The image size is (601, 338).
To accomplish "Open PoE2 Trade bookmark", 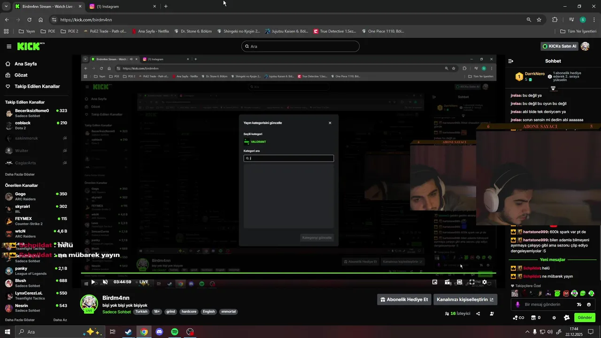I will pyautogui.click(x=105, y=31).
